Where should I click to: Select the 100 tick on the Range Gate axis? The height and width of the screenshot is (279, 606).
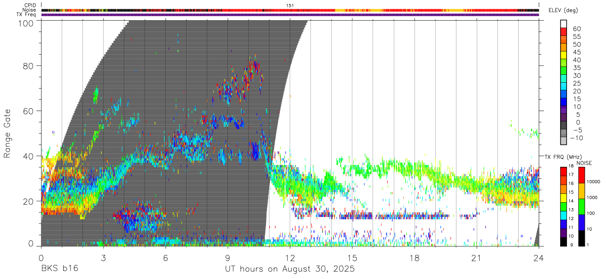pos(27,23)
